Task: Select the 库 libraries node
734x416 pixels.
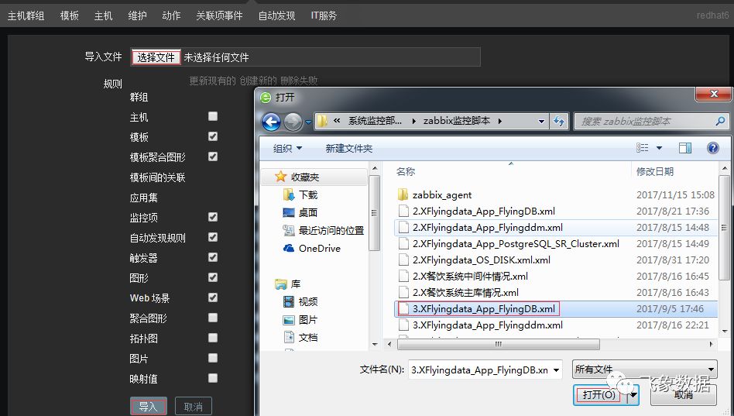Action: click(288, 284)
